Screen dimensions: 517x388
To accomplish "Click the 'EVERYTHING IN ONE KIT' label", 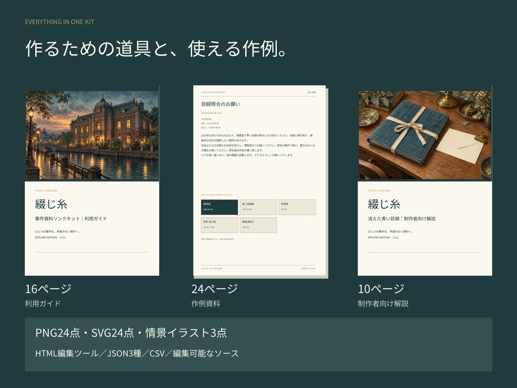I will coord(60,22).
